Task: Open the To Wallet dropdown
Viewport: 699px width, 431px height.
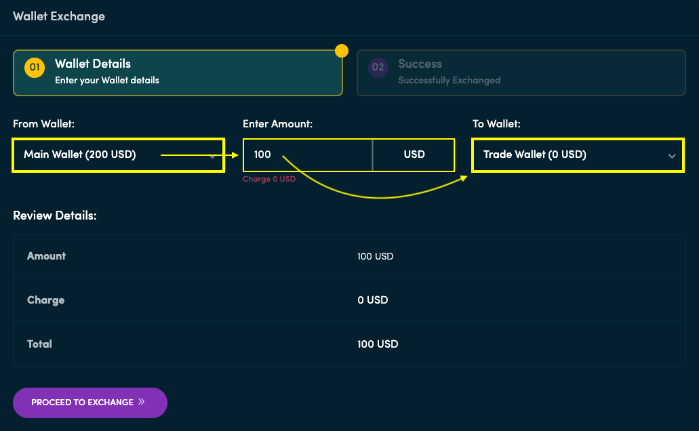Action: tap(578, 155)
